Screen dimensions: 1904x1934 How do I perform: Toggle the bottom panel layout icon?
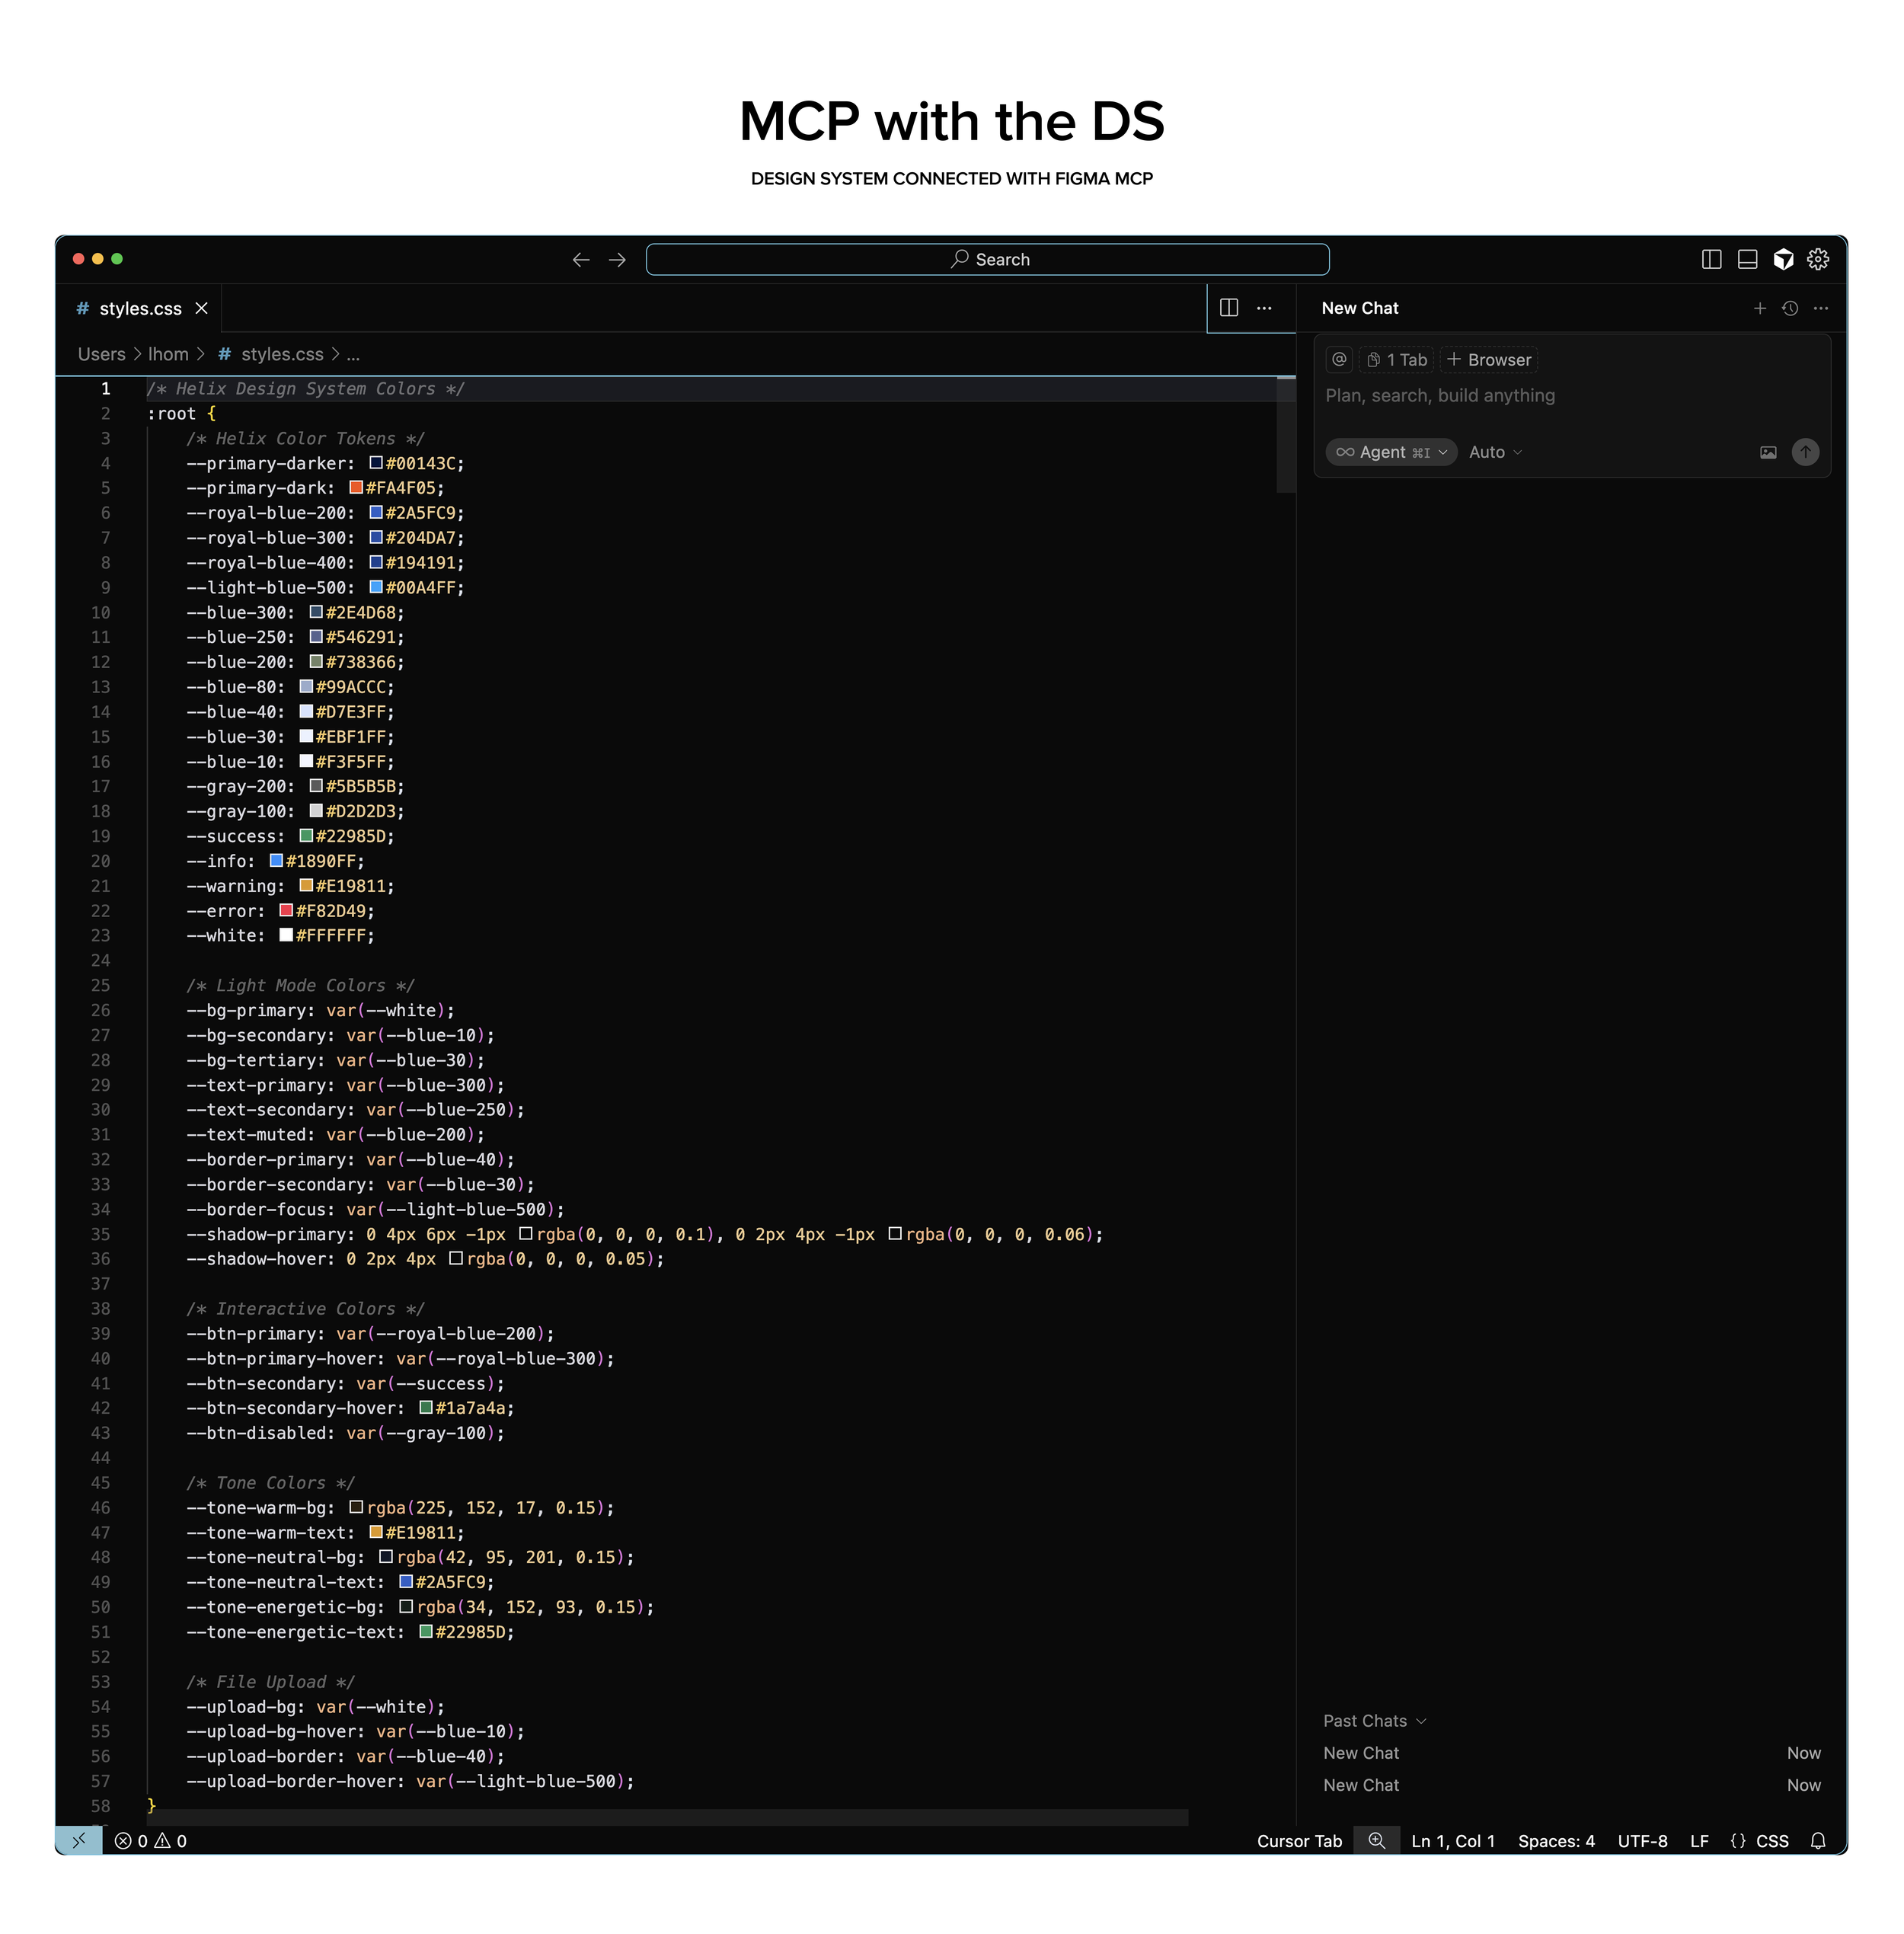[1747, 259]
